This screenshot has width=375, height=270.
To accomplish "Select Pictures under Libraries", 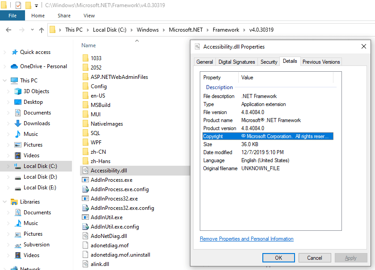I will point(33,234).
